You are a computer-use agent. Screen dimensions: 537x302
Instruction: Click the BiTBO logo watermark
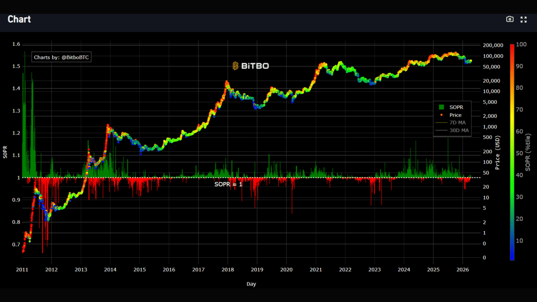click(251, 66)
